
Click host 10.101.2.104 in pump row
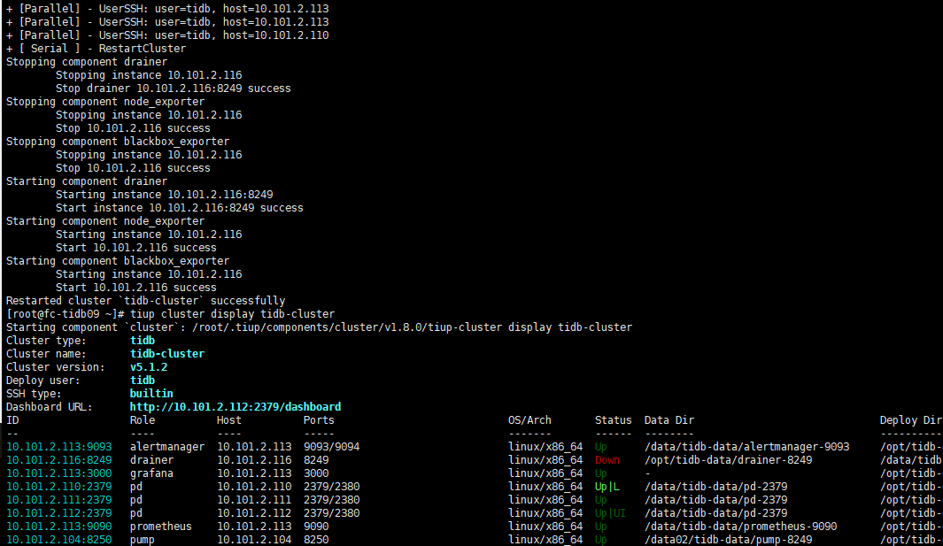pyautogui.click(x=254, y=540)
